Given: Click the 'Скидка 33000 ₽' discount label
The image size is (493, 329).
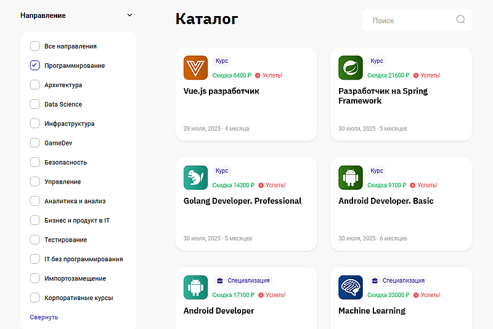Looking at the screenshot, I should (389, 295).
